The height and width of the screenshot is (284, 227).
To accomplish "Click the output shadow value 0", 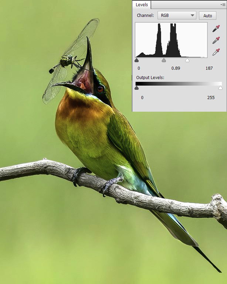I will (142, 97).
